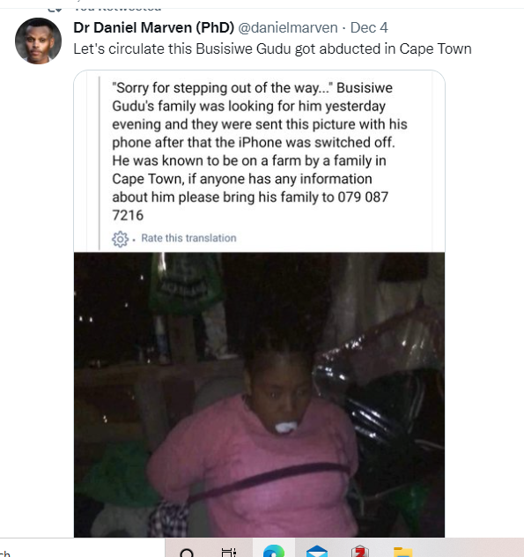Open Dr Daniel Marven's profile avatar
Image resolution: width=524 pixels, height=557 pixels.
[38, 41]
